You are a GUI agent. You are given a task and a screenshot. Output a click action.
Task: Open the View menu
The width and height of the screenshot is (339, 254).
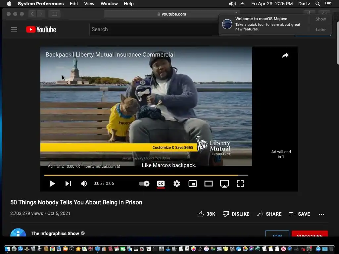pos(89,4)
